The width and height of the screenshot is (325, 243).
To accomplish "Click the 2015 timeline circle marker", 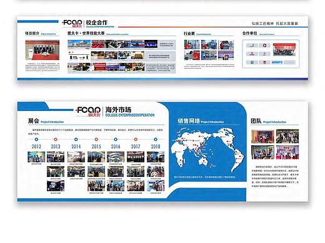I will [96, 140].
